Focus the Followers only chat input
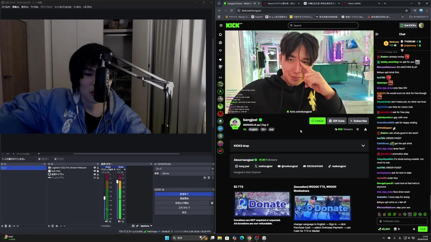 (402, 221)
